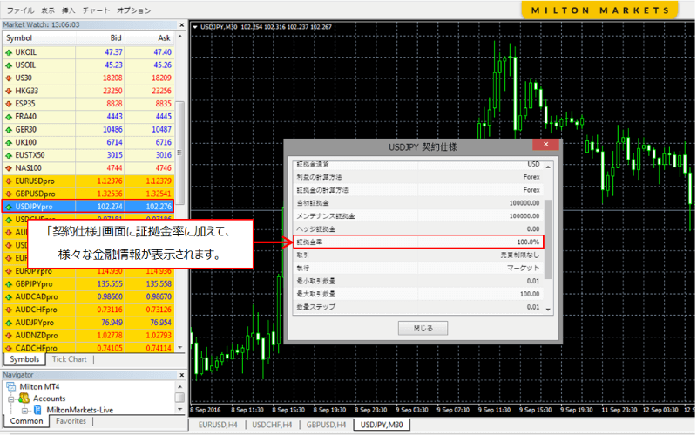Open the EURUSD,H4 chart tab

tap(218, 425)
